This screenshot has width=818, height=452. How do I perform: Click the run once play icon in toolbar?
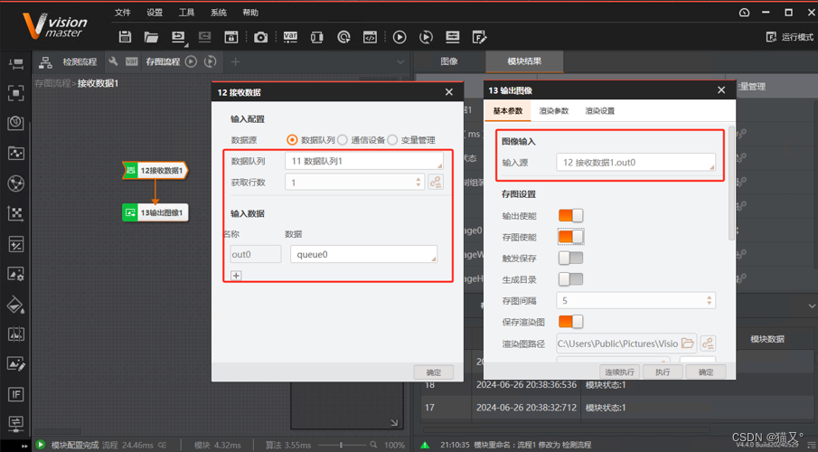coord(400,37)
